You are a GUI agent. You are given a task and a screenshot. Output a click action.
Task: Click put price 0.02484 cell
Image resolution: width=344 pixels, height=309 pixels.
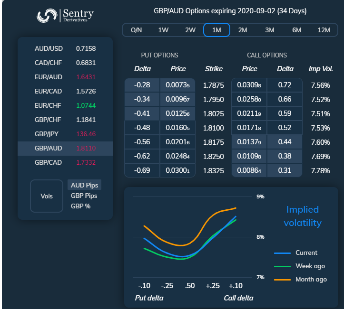(177, 156)
